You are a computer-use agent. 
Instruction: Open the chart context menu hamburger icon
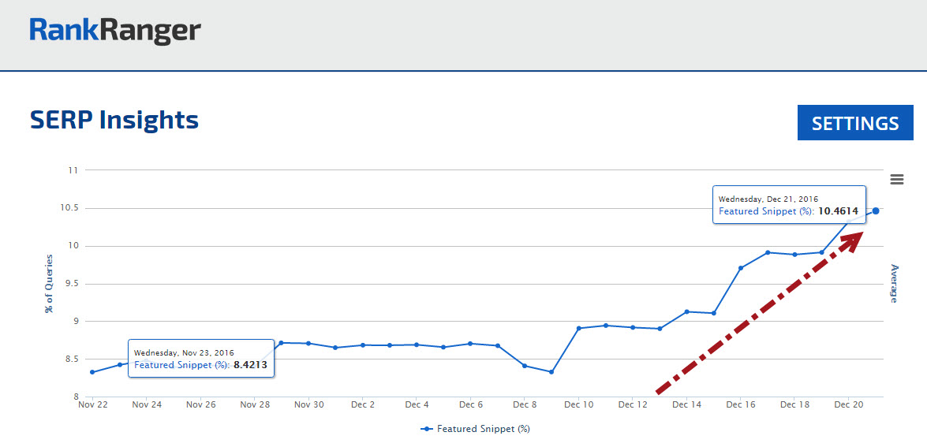[x=896, y=179]
